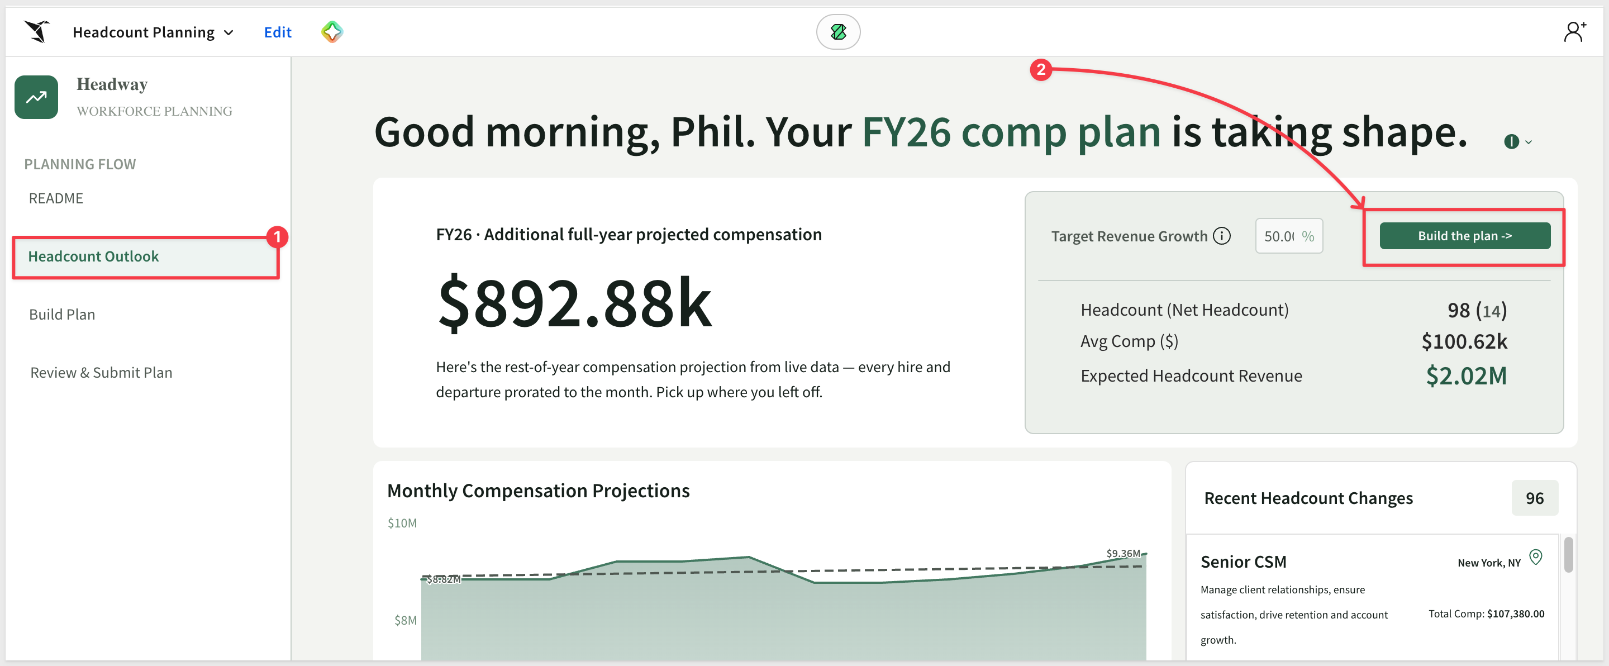Open the README page
The width and height of the screenshot is (1609, 666).
point(56,199)
